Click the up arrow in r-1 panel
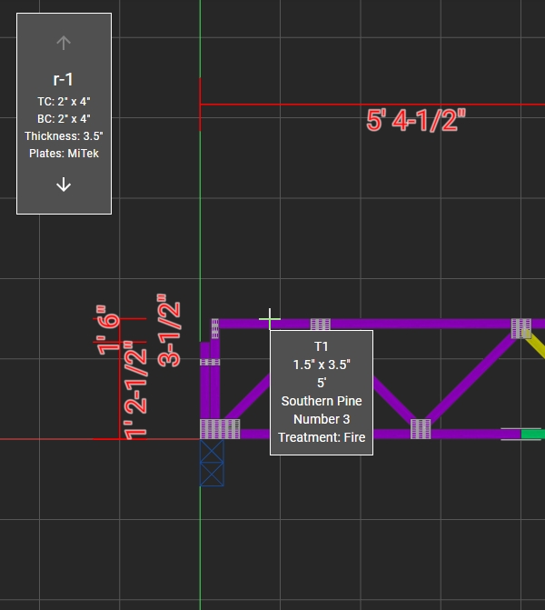 tap(64, 42)
